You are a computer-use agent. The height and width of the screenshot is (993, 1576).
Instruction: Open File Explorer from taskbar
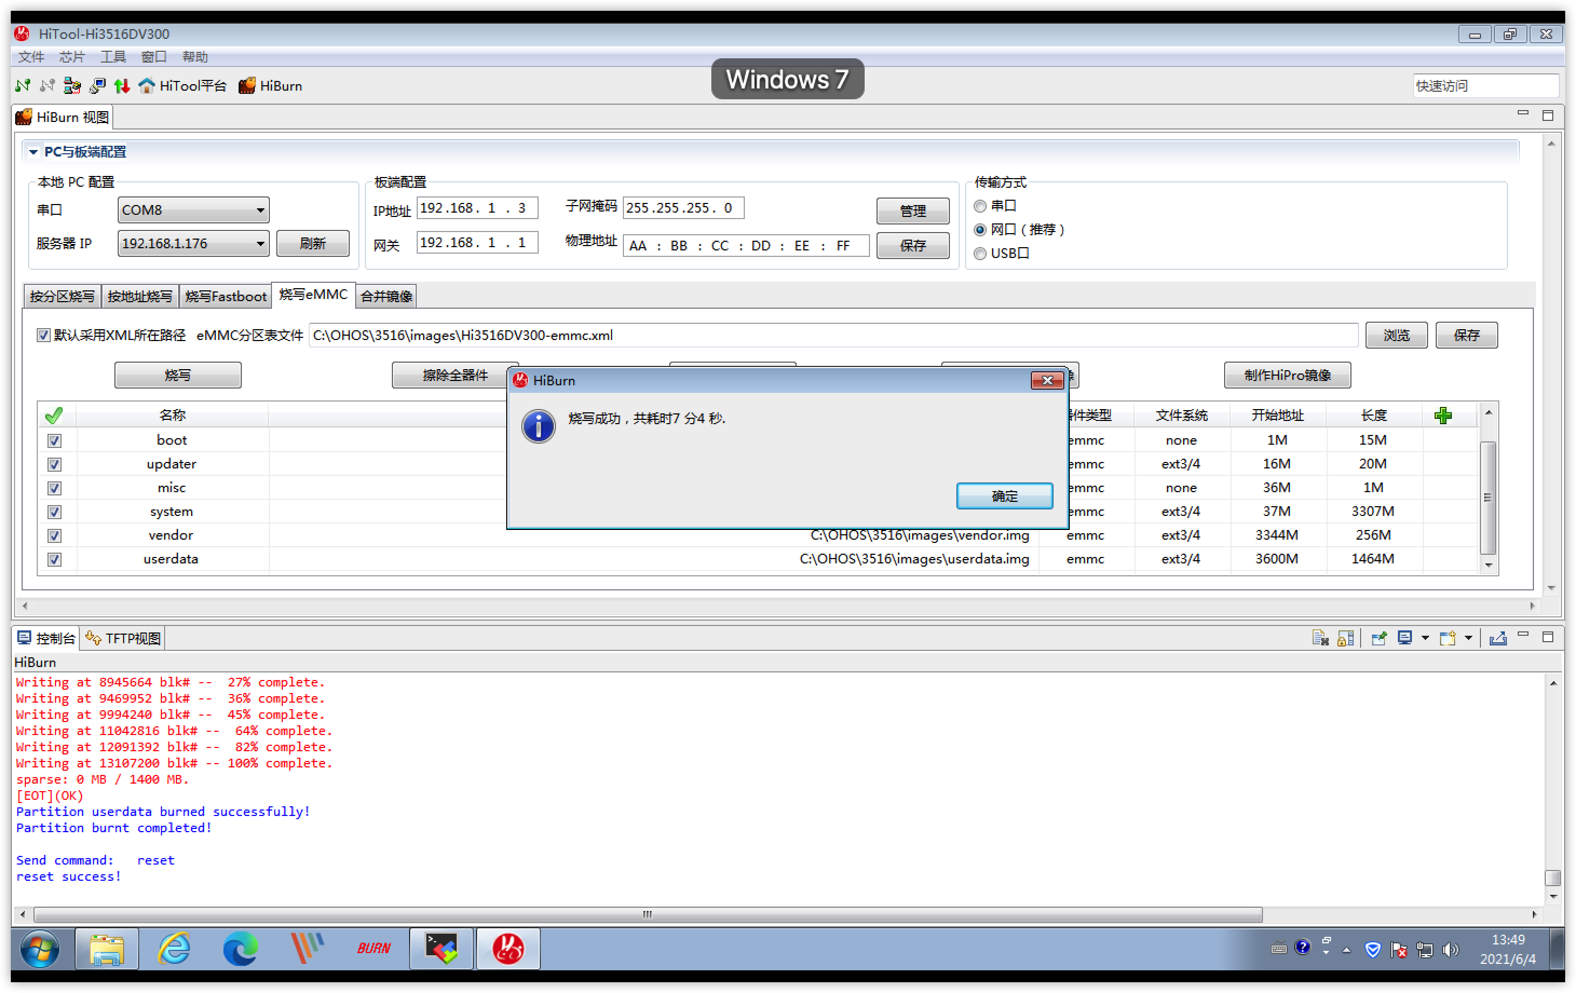tap(107, 949)
